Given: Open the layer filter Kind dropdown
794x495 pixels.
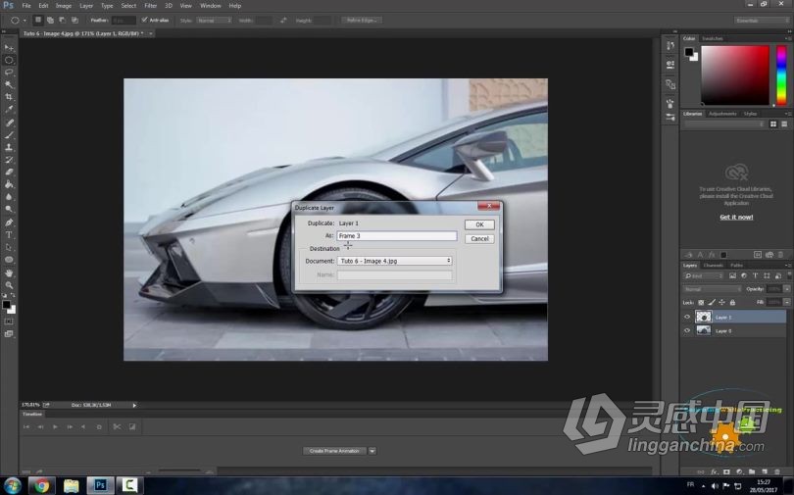Looking at the screenshot, I should point(704,275).
